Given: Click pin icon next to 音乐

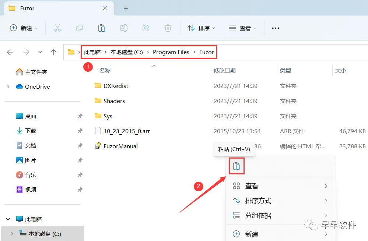Looking at the screenshot, I should 80,175.
